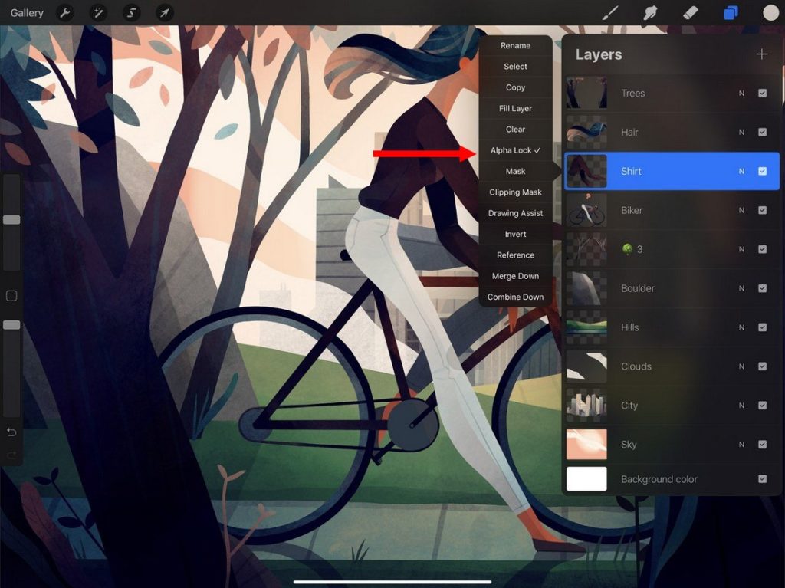Screen dimensions: 785x588
Task: Hide the Trees layer
Action: point(762,93)
